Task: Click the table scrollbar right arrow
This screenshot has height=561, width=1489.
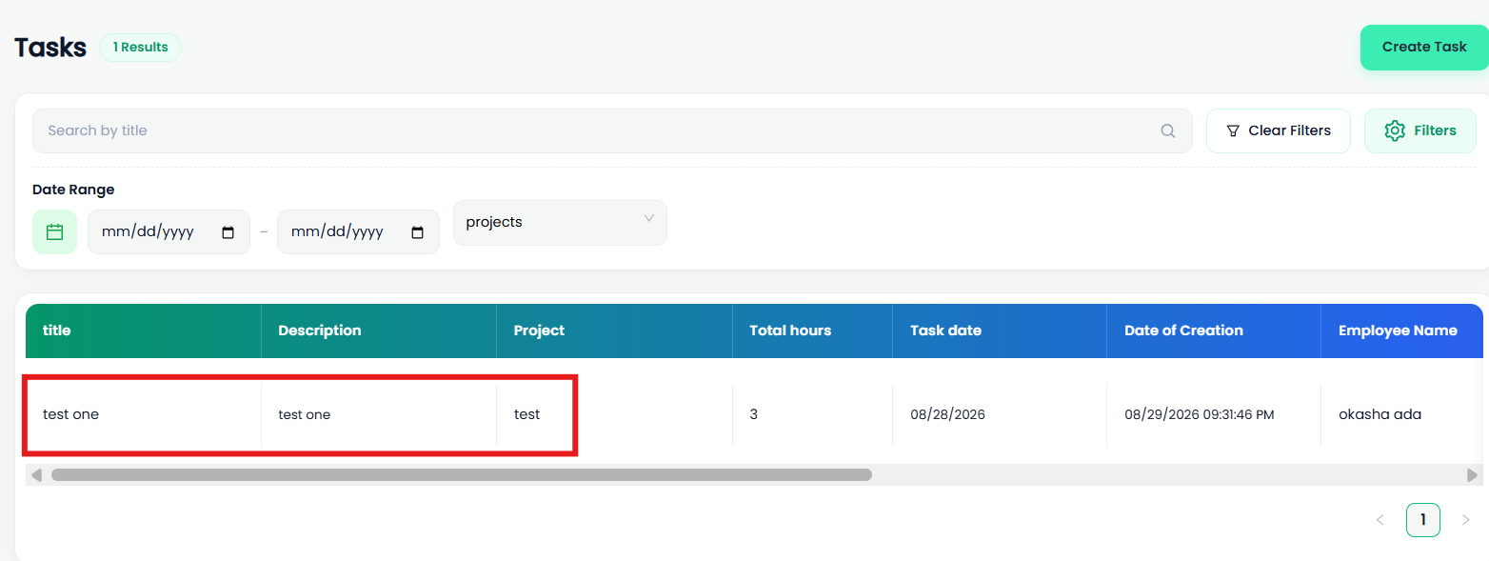Action: pyautogui.click(x=1473, y=474)
